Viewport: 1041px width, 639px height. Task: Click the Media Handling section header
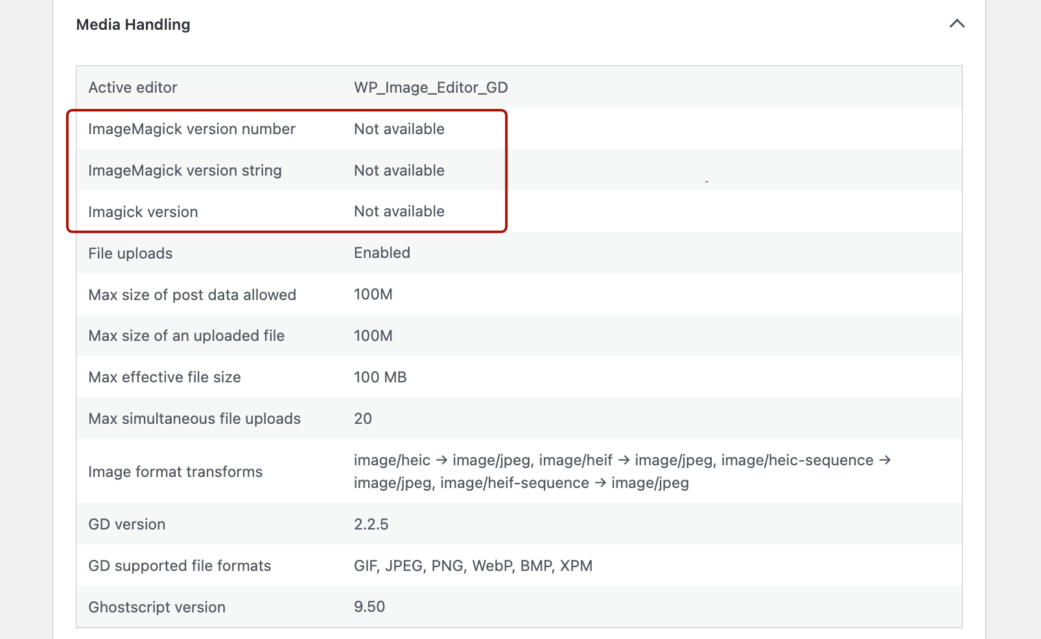pos(133,25)
